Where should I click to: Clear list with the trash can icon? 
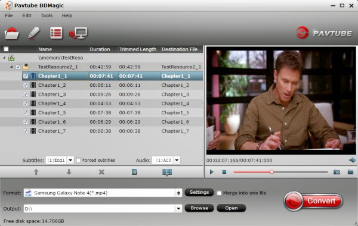pos(134,172)
